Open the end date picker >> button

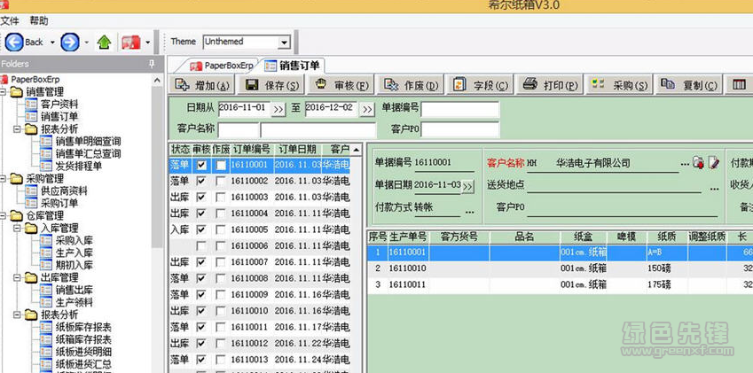point(367,109)
